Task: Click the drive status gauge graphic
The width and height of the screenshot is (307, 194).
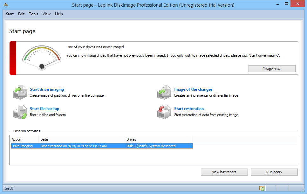Action: point(42,58)
